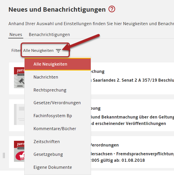This screenshot has width=174, height=175.
Task: Choose Alle Neuigkeiten in the filter list
Action: pos(50,64)
